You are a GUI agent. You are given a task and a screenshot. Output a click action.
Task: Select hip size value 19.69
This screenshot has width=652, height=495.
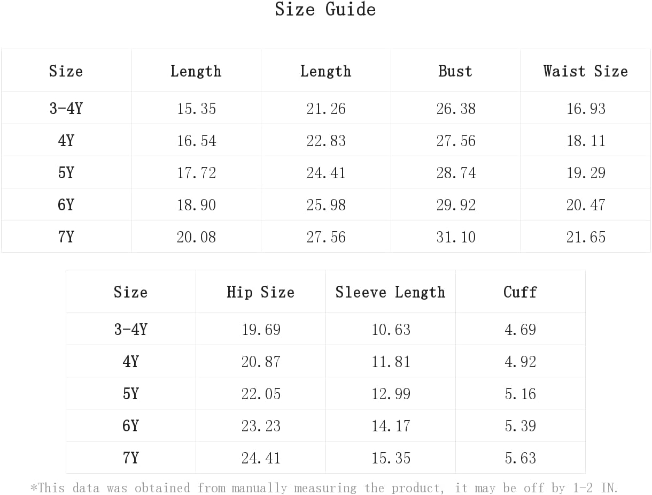pos(261,330)
